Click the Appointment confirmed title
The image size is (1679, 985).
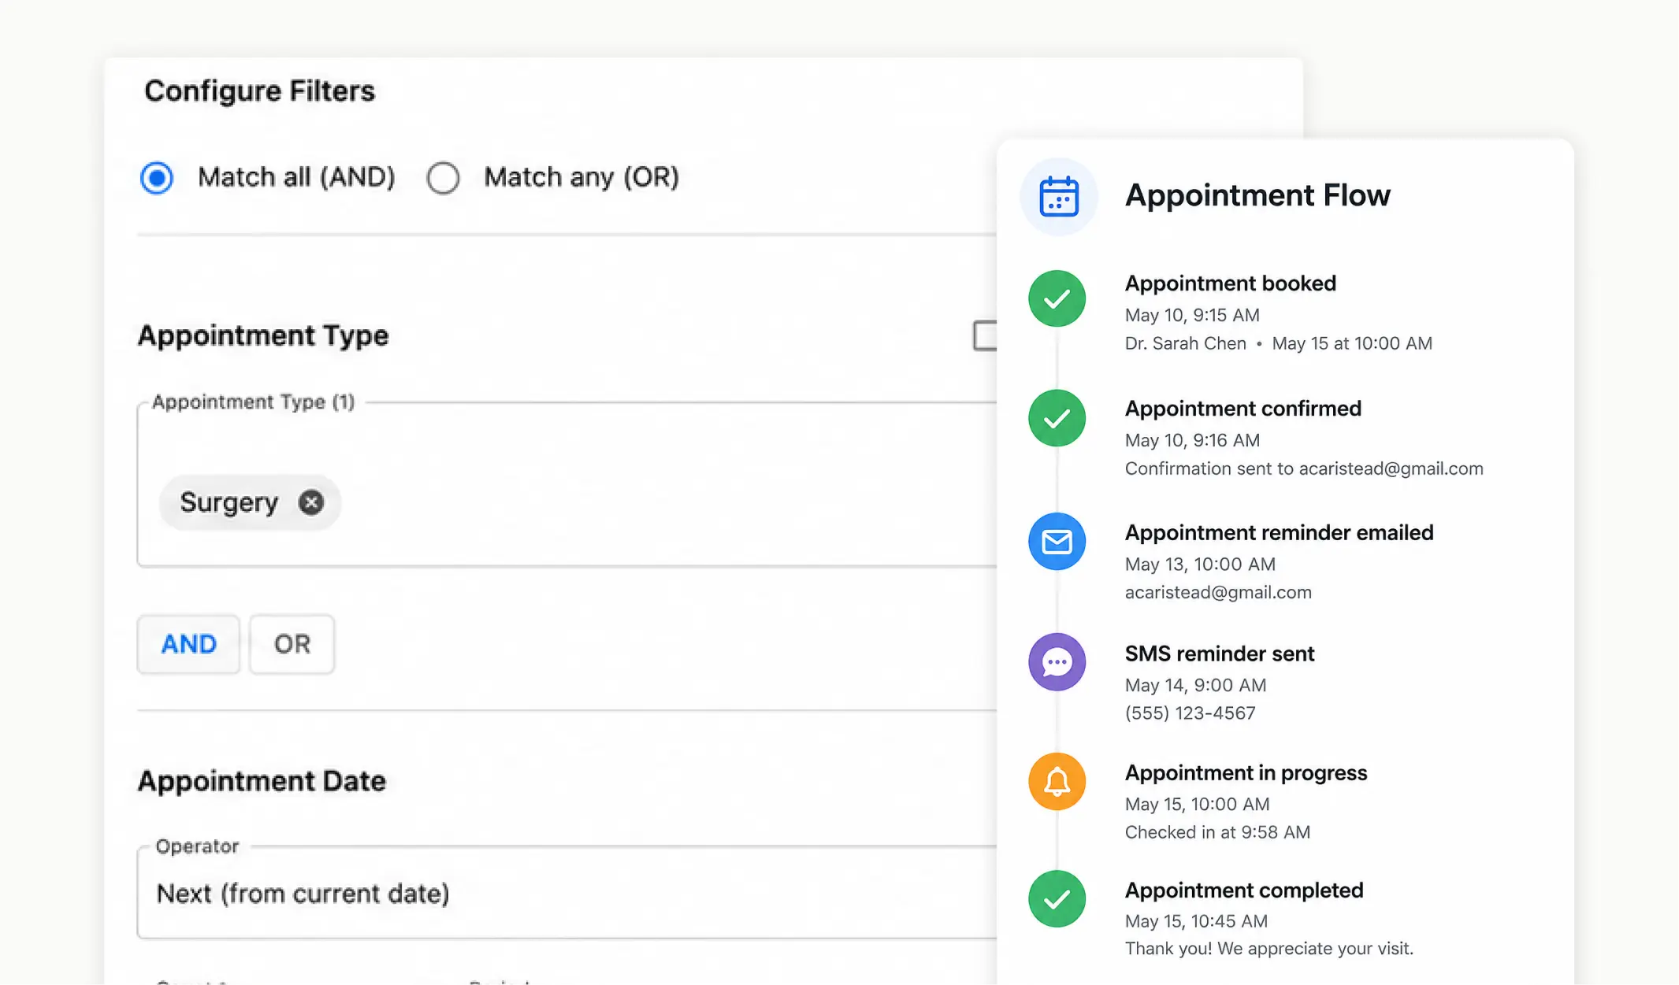[1243, 409]
